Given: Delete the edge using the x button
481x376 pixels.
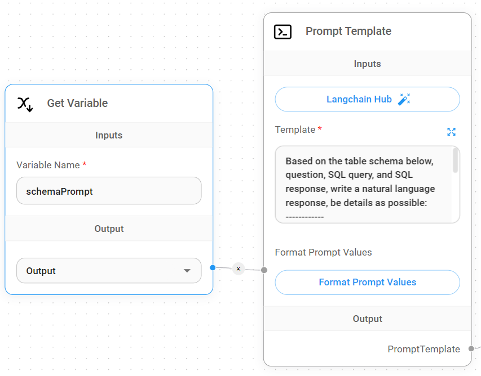Looking at the screenshot, I should pos(239,268).
